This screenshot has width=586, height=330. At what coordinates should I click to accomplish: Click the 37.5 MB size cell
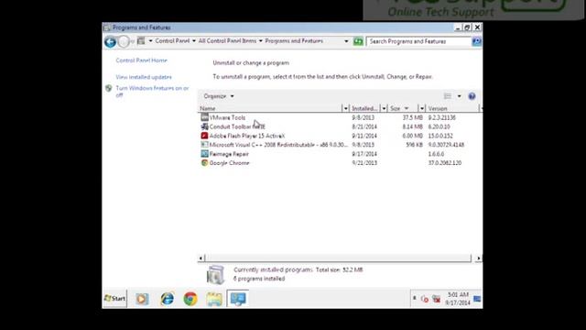click(413, 117)
